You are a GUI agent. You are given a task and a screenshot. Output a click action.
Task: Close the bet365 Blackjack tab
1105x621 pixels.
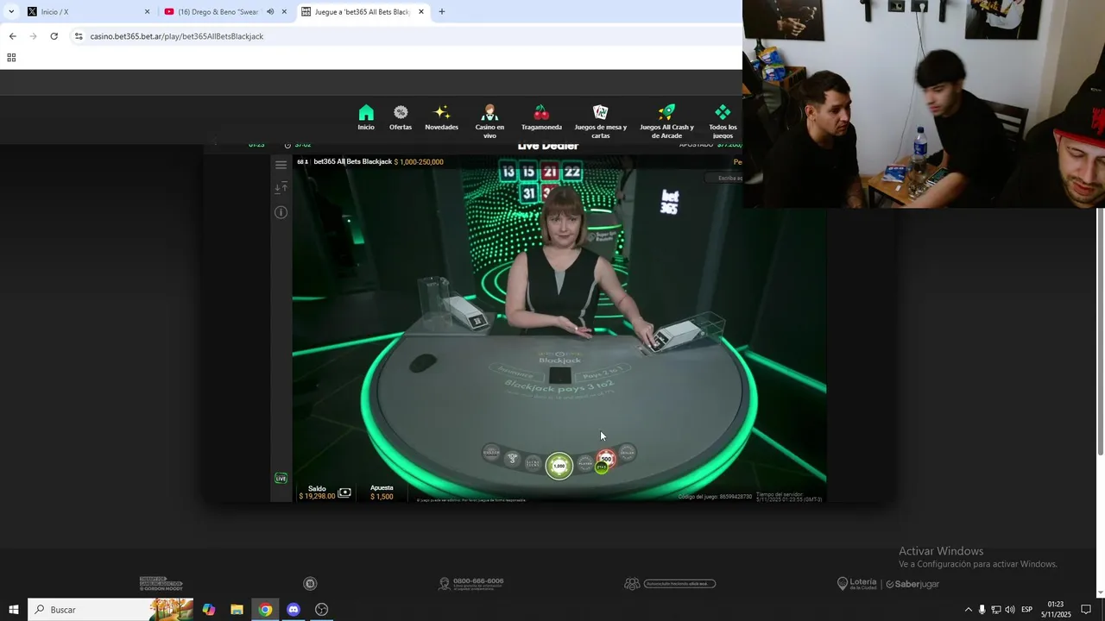click(421, 12)
